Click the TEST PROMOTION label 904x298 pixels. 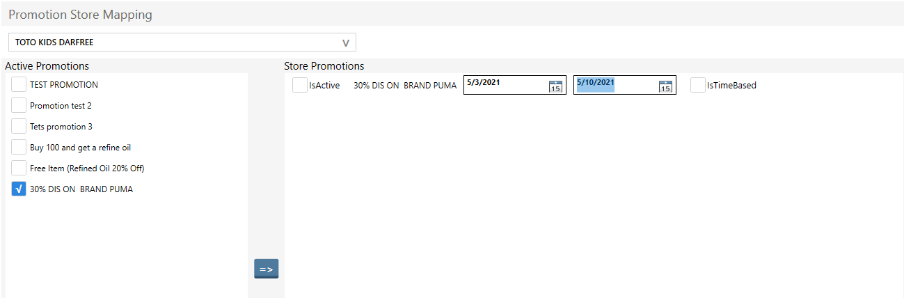(64, 85)
